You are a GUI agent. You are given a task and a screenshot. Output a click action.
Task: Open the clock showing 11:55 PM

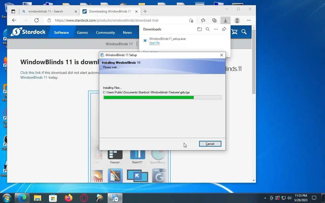coord(301,198)
